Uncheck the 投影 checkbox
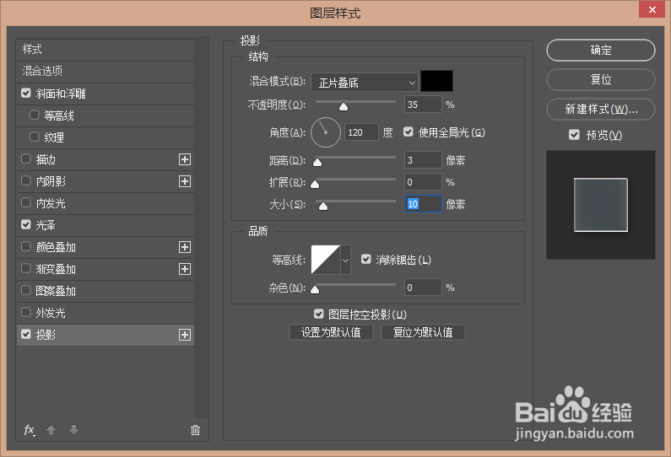The image size is (671, 457). (26, 334)
